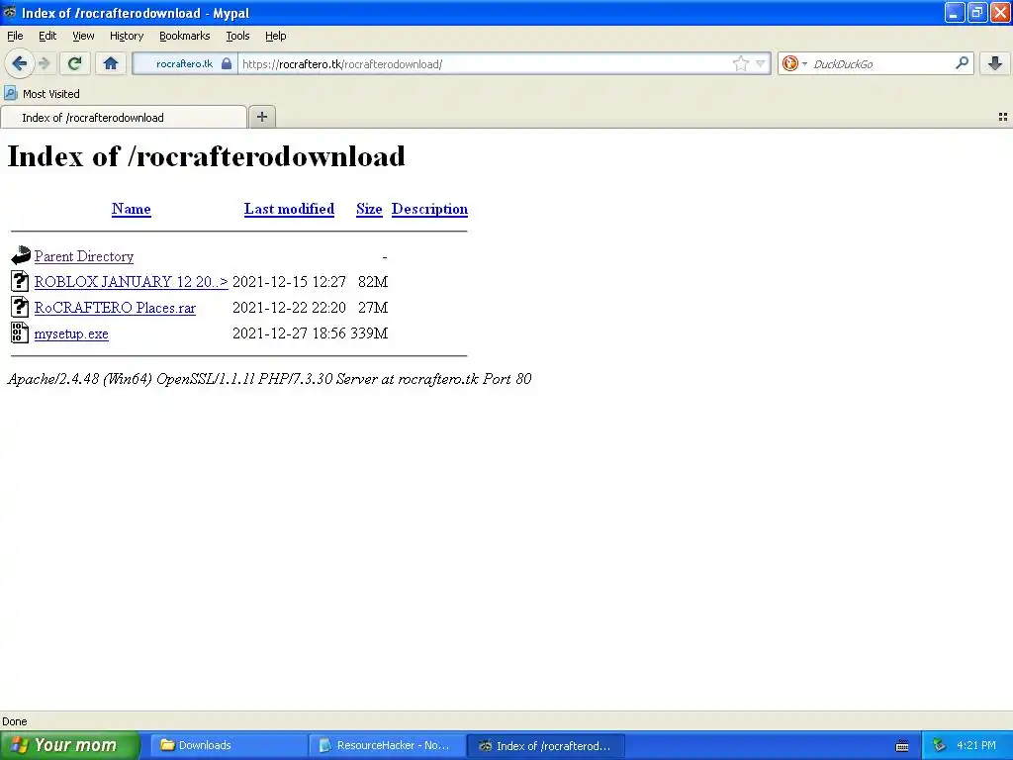Bookmark this page with the star icon

pos(740,64)
